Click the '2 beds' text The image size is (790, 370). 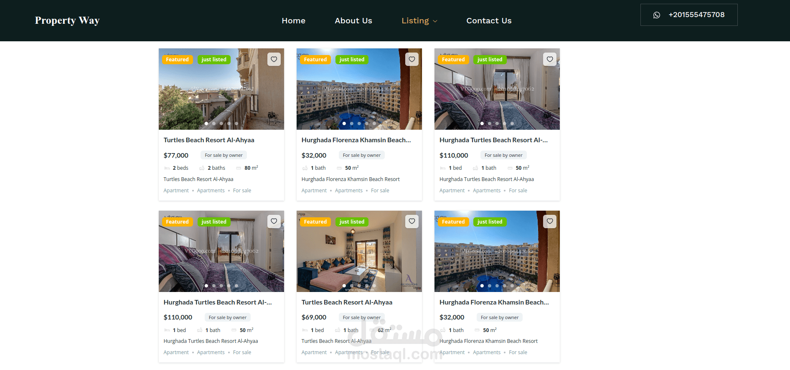[180, 168]
